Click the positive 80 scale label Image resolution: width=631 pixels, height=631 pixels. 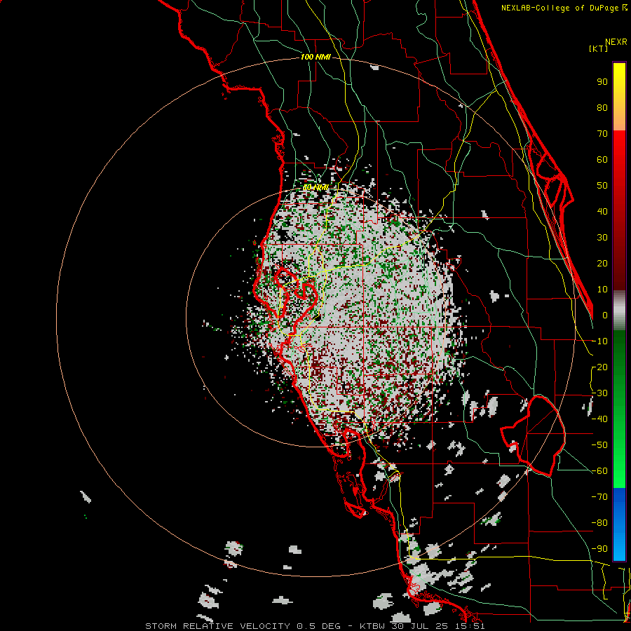point(602,107)
